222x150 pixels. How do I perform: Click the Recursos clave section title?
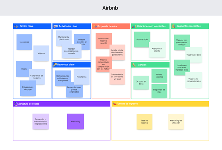pyautogui.click(x=66, y=65)
